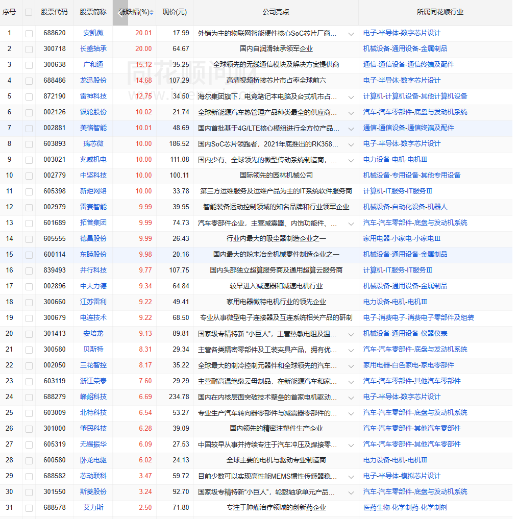Open stock link 电连技术
Viewport: 517px width, 519px height.
(93, 318)
